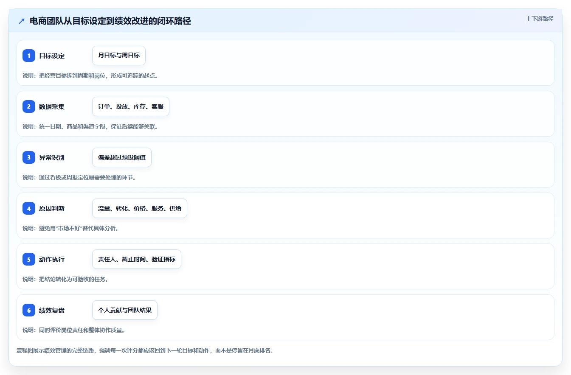Screen dimensions: 571x375
Task: Click the 原因判断 step name
Action: point(52,208)
